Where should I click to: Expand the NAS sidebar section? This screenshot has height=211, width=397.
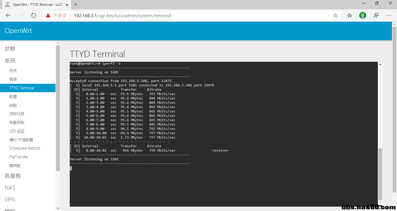(x=10, y=188)
